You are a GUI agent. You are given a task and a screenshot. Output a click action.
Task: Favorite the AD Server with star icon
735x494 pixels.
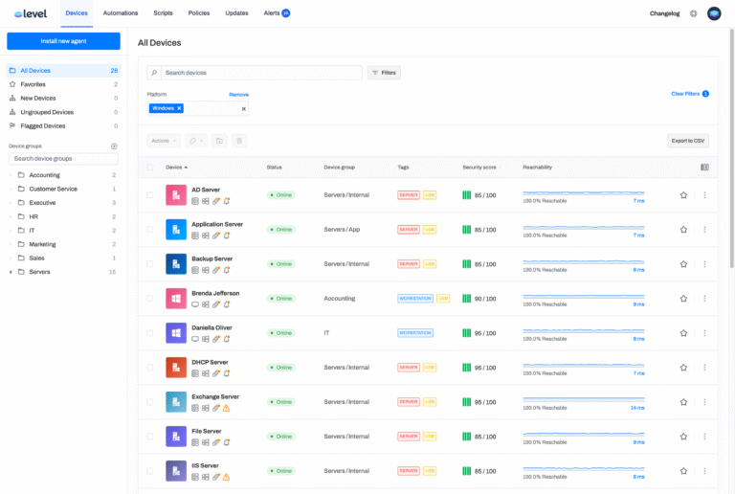[x=683, y=195]
